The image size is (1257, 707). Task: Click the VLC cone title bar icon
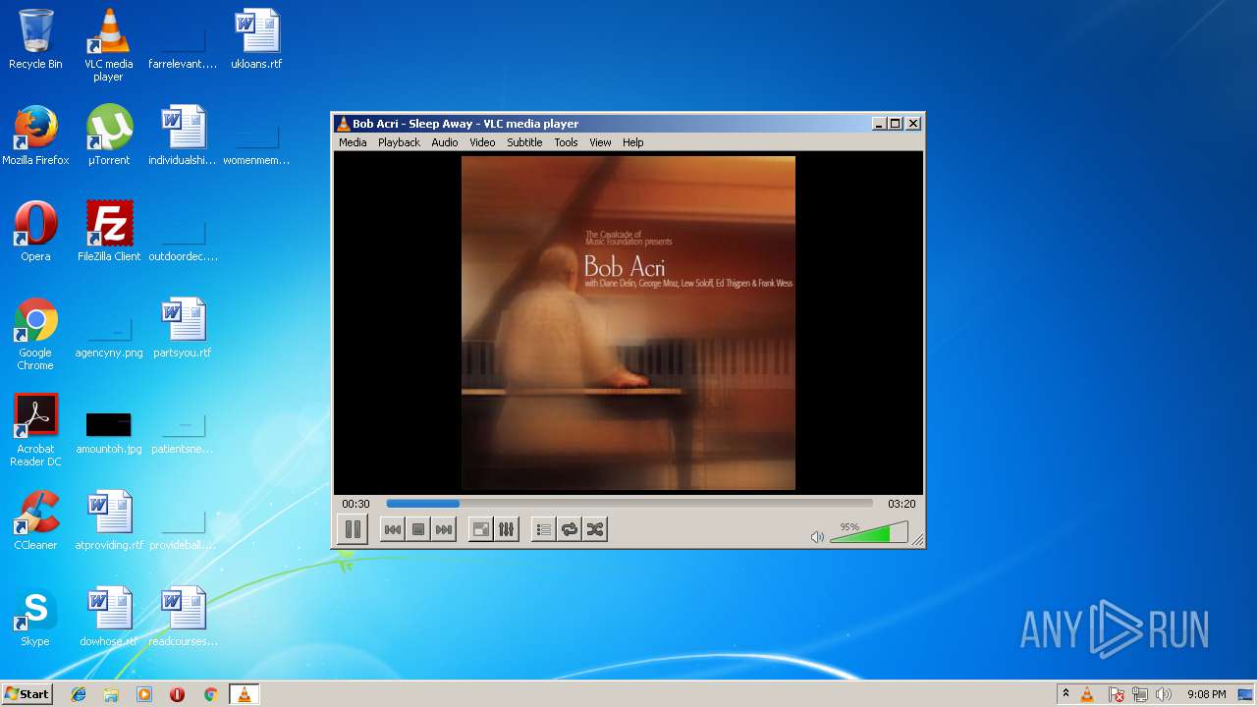343,124
